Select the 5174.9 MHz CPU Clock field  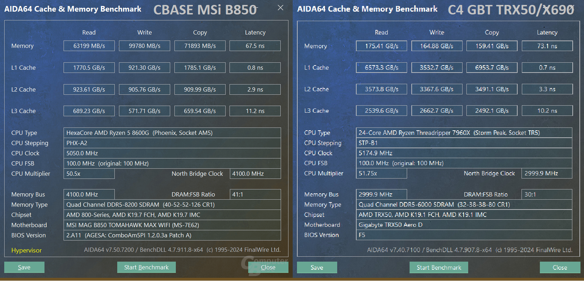pyautogui.click(x=464, y=153)
